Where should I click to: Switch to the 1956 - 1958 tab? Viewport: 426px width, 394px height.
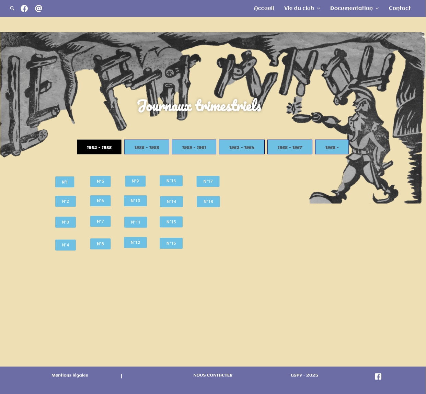pos(147,147)
